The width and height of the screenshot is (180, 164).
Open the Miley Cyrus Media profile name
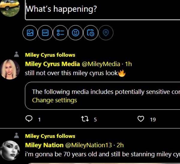[52, 64]
